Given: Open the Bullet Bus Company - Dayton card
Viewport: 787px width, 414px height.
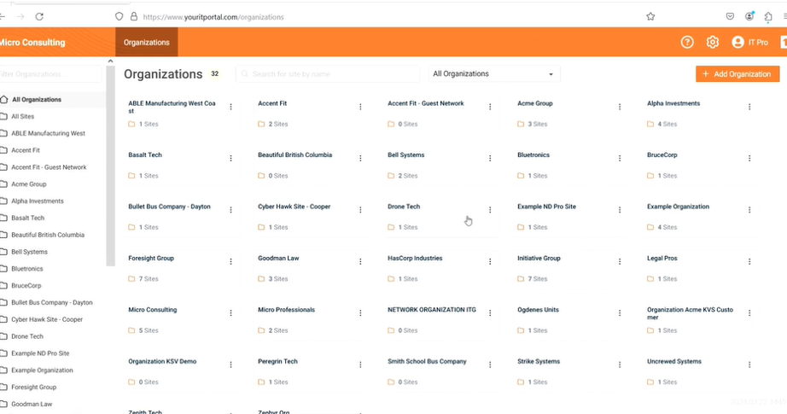Looking at the screenshot, I should click(169, 207).
